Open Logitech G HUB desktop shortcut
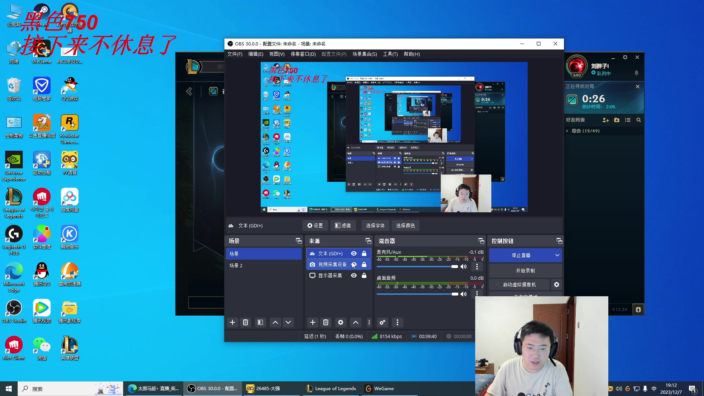The image size is (704, 396). pos(14,240)
